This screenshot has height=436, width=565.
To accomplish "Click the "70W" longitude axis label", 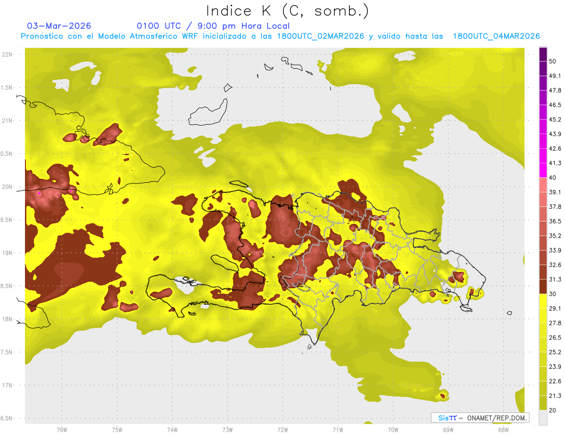I will click(x=393, y=430).
